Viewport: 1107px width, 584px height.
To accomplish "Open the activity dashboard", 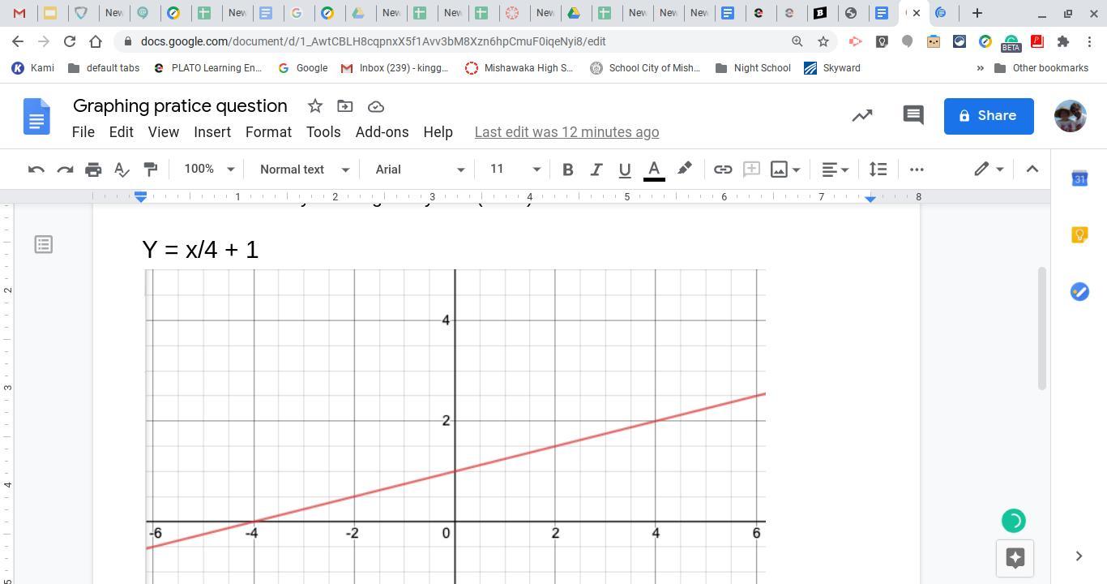I will coord(862,116).
